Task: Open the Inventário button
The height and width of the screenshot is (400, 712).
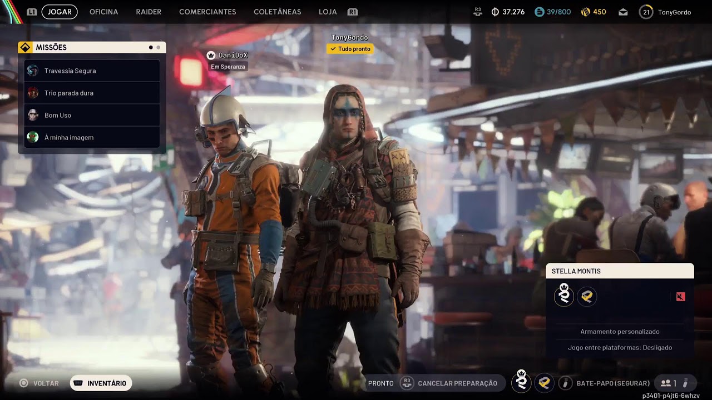Action: 101,383
